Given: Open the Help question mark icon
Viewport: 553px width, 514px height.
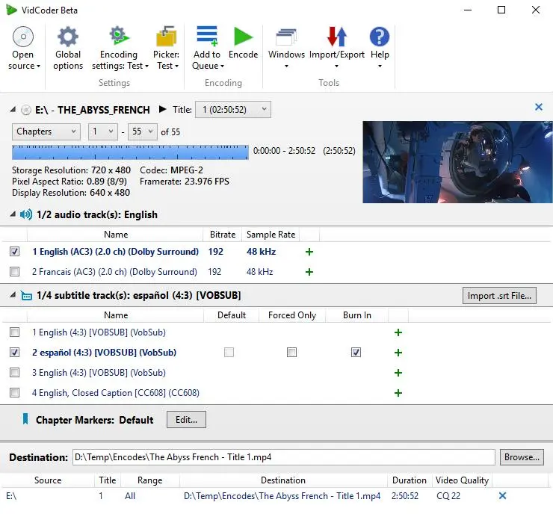Looking at the screenshot, I should tap(380, 37).
